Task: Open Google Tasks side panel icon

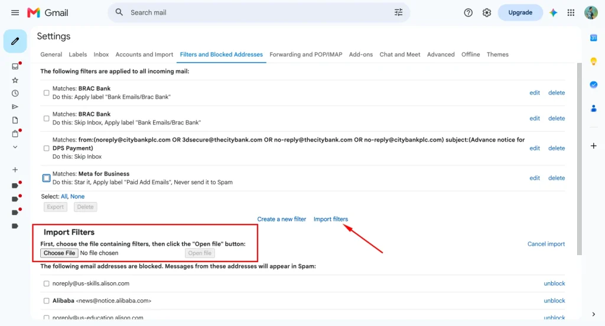Action: (x=593, y=84)
